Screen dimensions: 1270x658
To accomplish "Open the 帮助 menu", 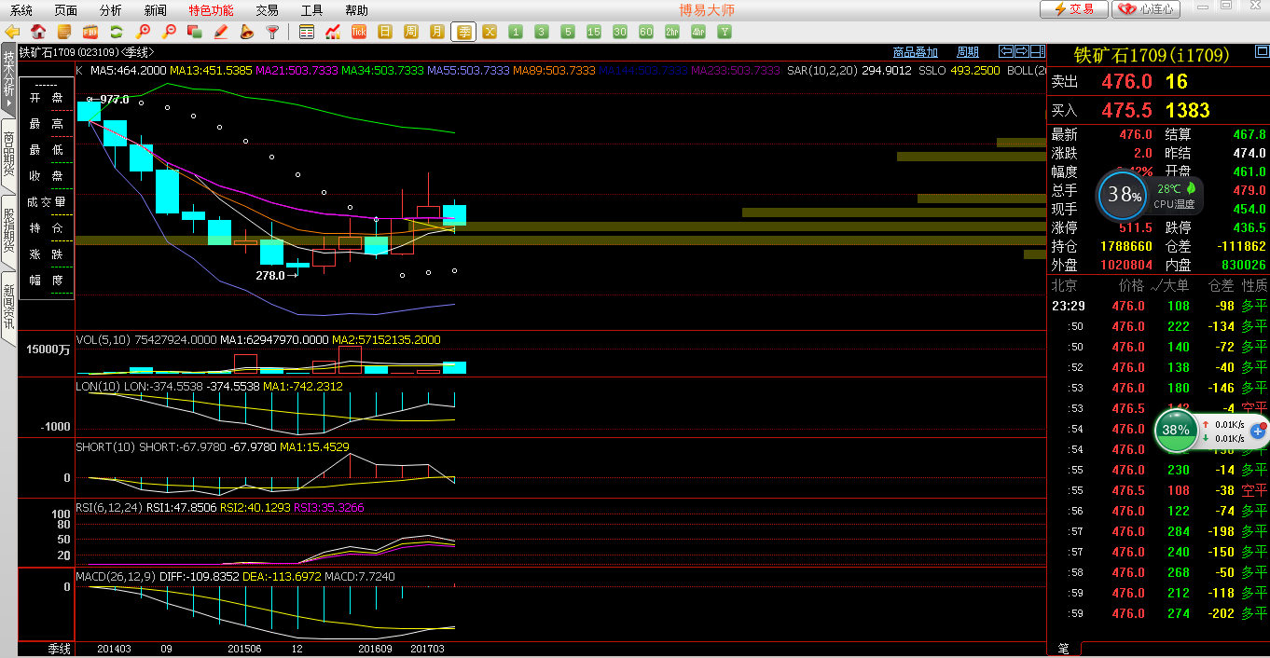I will pyautogui.click(x=357, y=10).
